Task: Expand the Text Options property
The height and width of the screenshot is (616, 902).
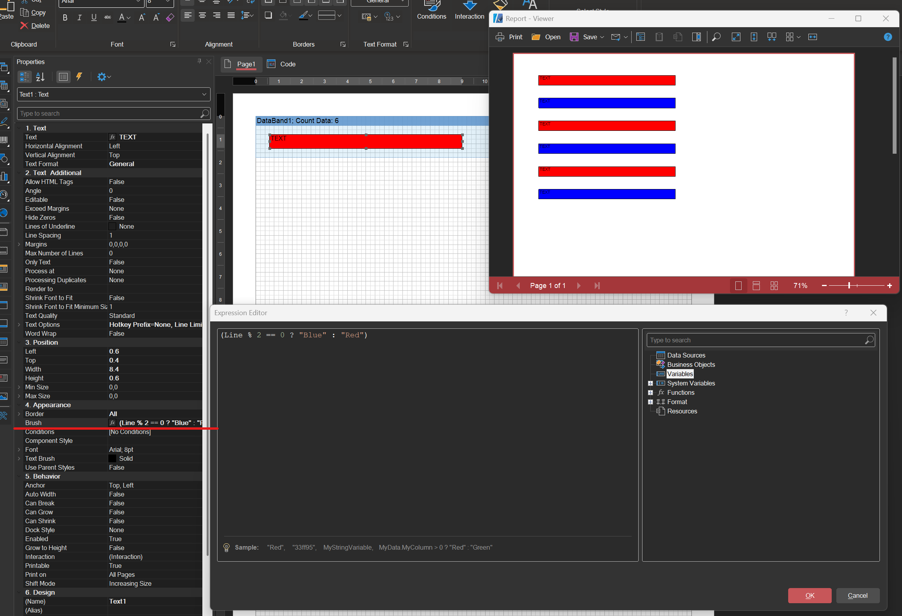Action: click(19, 324)
